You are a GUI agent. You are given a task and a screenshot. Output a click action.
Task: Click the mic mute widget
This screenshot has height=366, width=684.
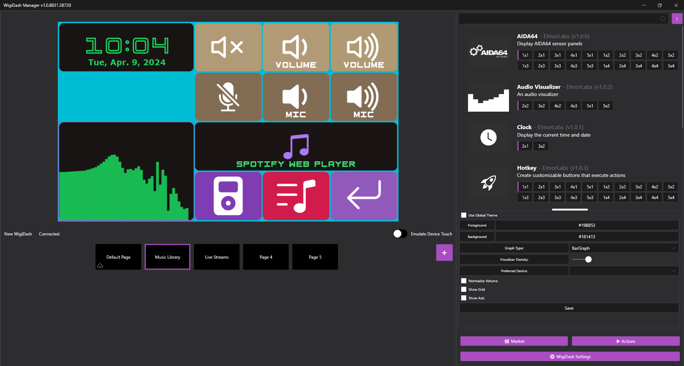pos(228,97)
